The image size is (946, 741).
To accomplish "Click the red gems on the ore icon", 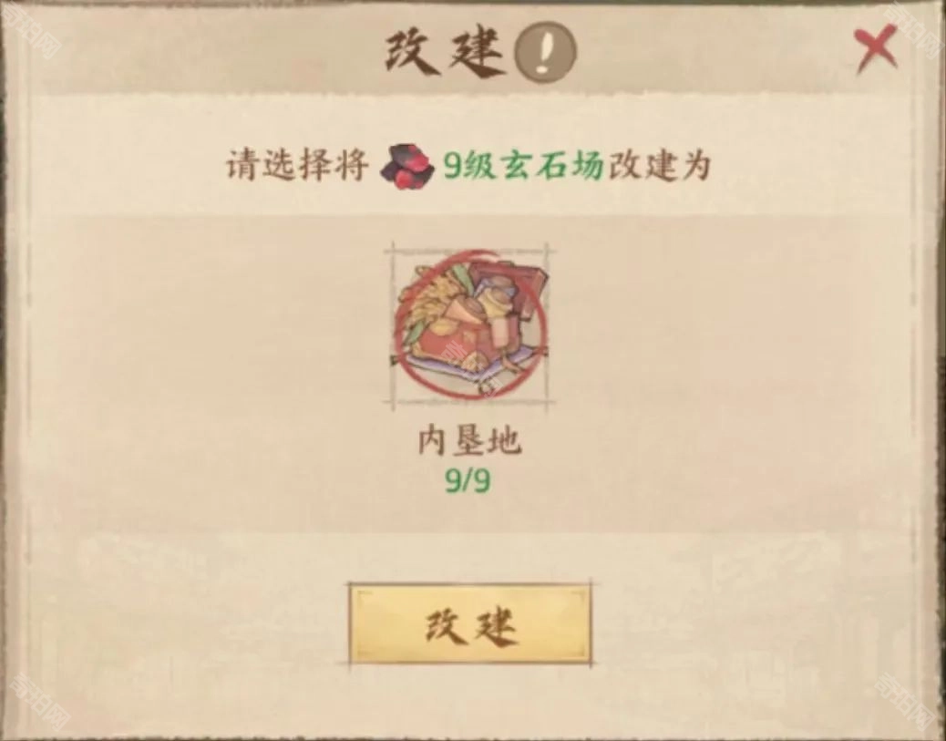I will [412, 175].
